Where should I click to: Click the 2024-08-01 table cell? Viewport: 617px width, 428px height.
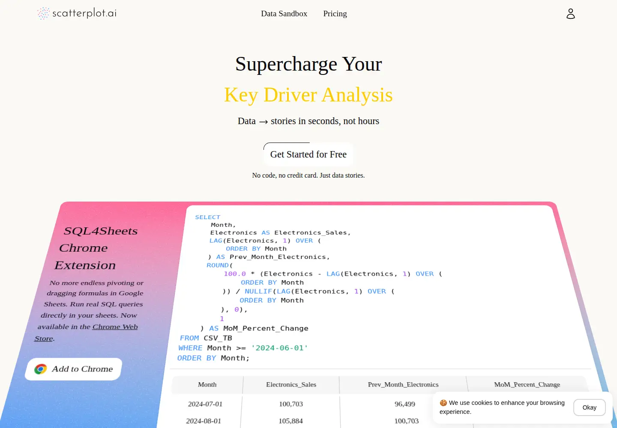204,421
